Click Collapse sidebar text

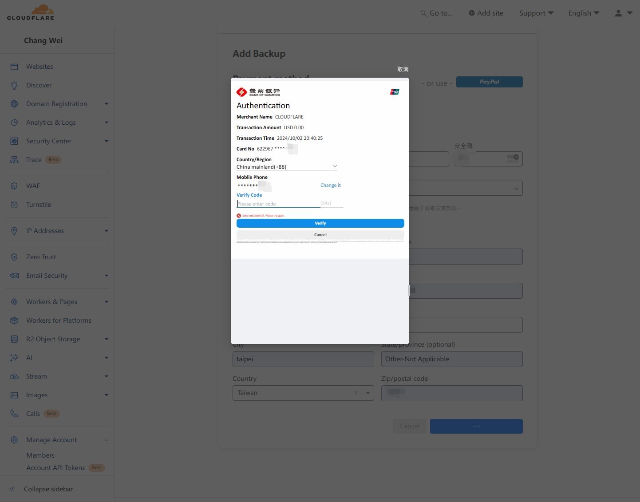pyautogui.click(x=48, y=489)
